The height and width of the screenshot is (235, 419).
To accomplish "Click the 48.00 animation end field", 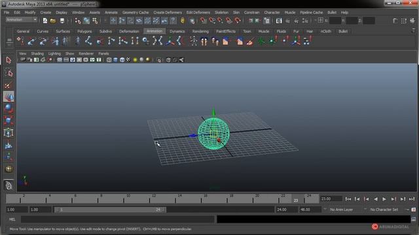I will pyautogui.click(x=310, y=210).
